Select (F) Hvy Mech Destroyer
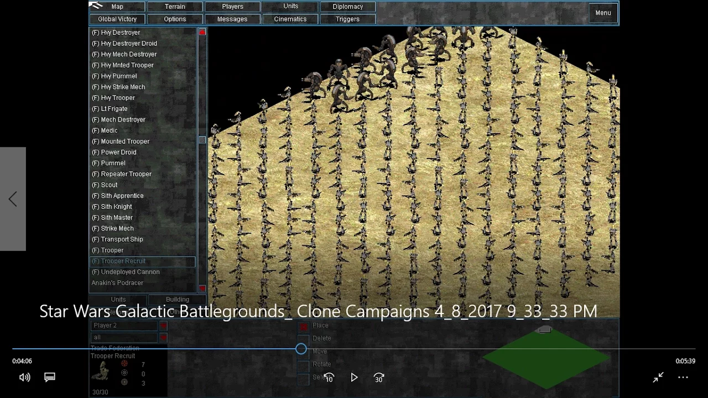The image size is (708, 398). [143, 54]
